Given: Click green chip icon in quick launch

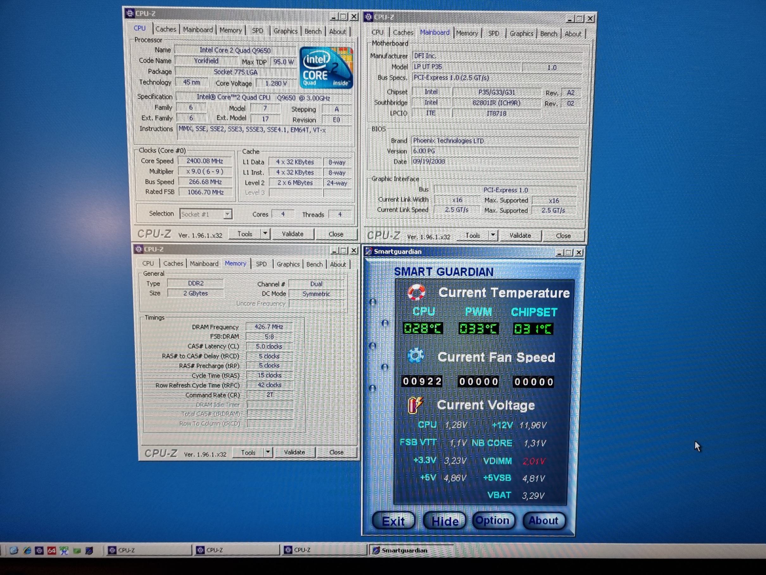Looking at the screenshot, I should (x=77, y=551).
